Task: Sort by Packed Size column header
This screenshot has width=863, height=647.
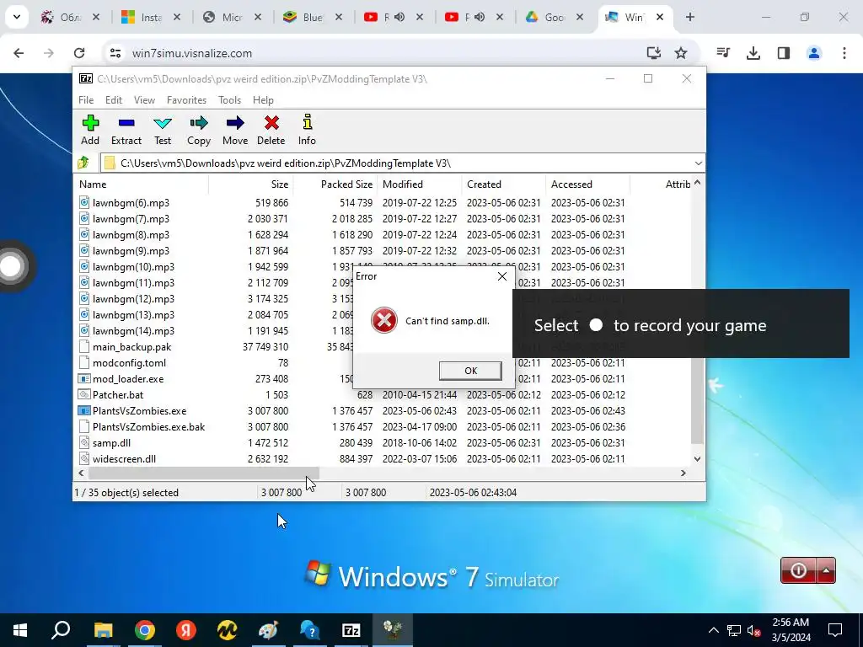Action: [x=346, y=184]
